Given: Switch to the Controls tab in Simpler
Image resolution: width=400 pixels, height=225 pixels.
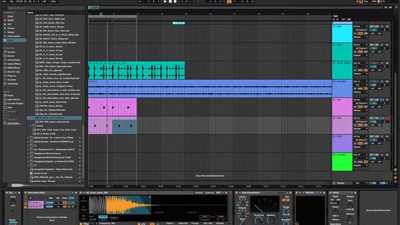Looking at the screenshot, I should (x=209, y=192).
